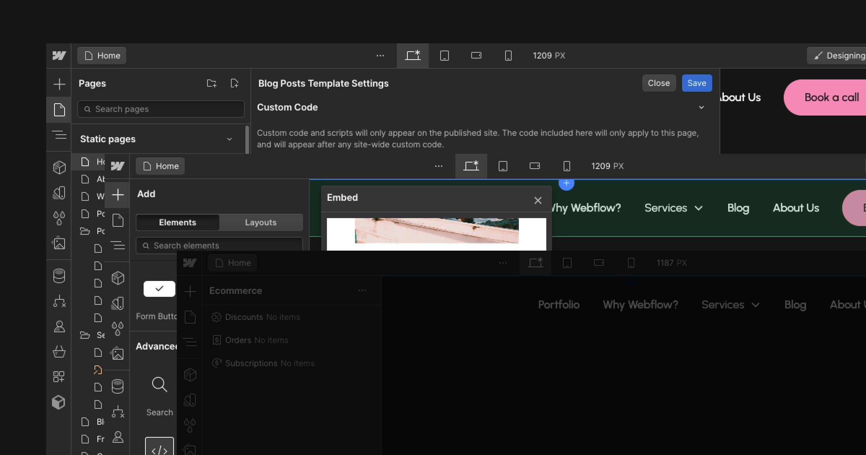866x455 pixels.
Task: Open Components cube in the Ecommerce window sidebar
Action: (190, 375)
